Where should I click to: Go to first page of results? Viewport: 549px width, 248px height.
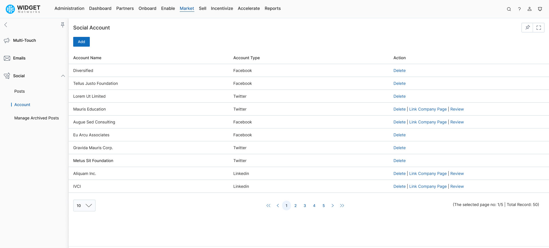tap(268, 206)
